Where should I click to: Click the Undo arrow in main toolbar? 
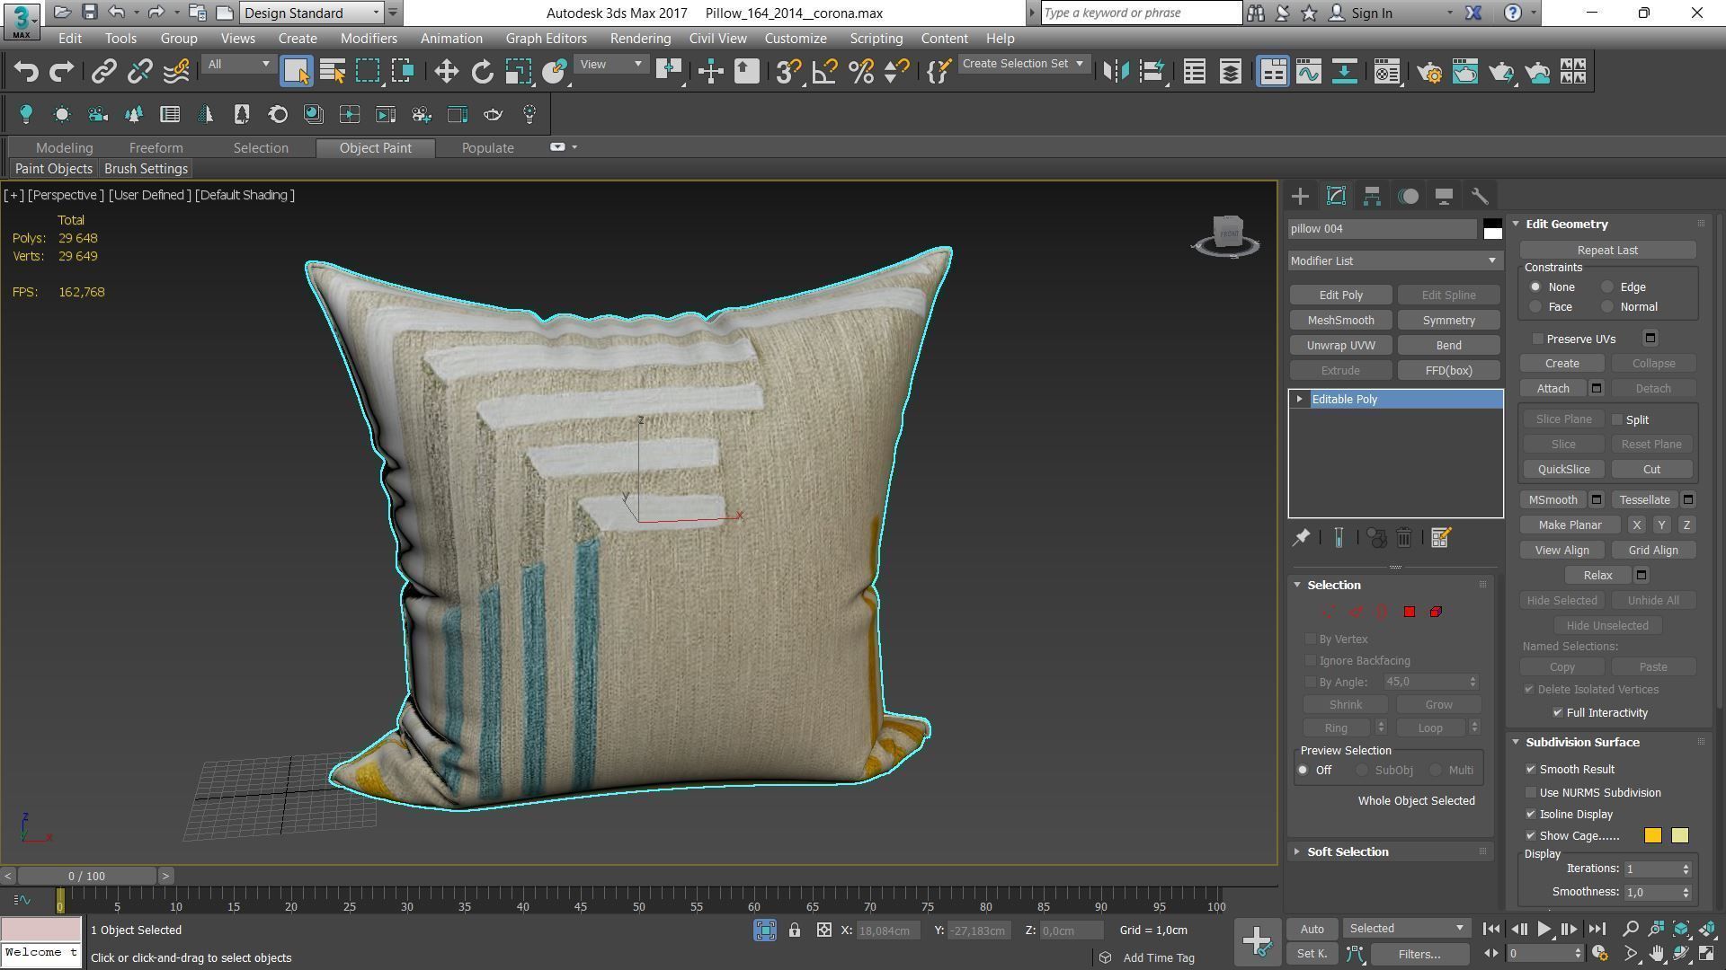[26, 72]
